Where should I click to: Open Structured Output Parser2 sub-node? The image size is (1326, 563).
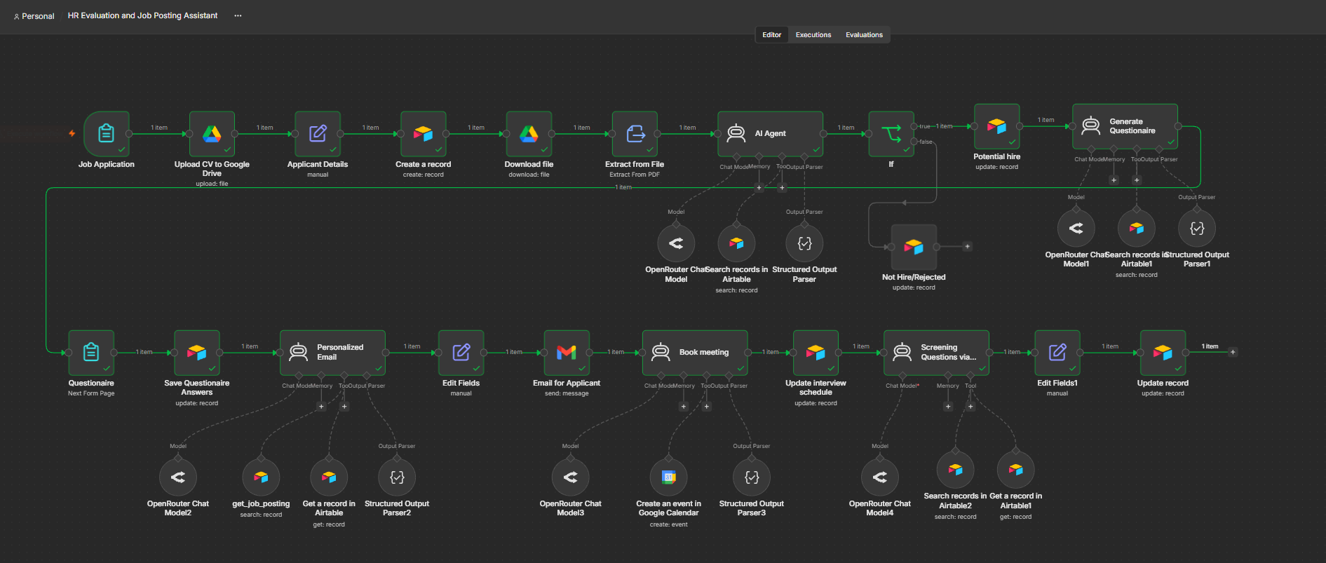click(x=397, y=477)
